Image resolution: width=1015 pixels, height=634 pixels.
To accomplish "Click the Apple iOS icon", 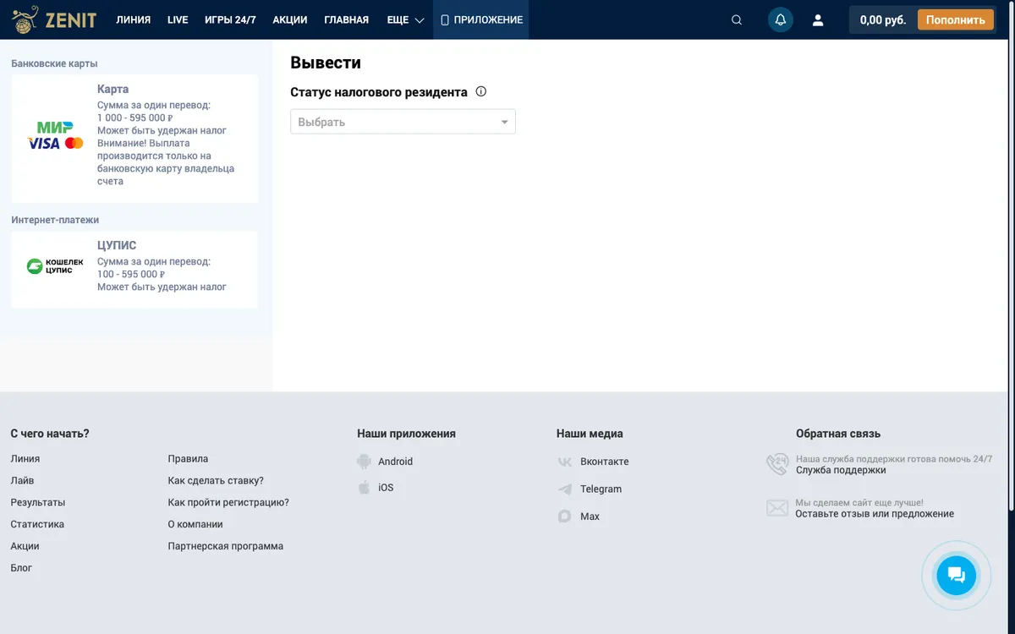I will (x=364, y=488).
